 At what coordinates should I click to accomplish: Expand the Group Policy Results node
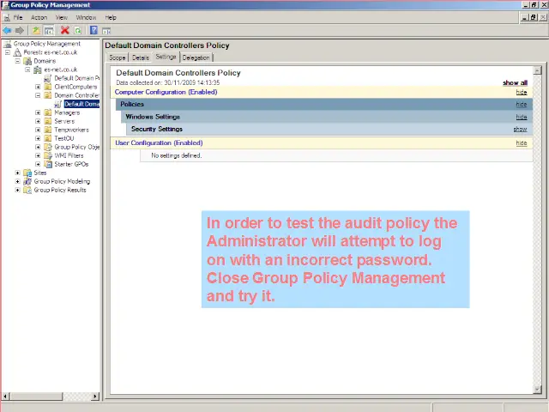17,190
